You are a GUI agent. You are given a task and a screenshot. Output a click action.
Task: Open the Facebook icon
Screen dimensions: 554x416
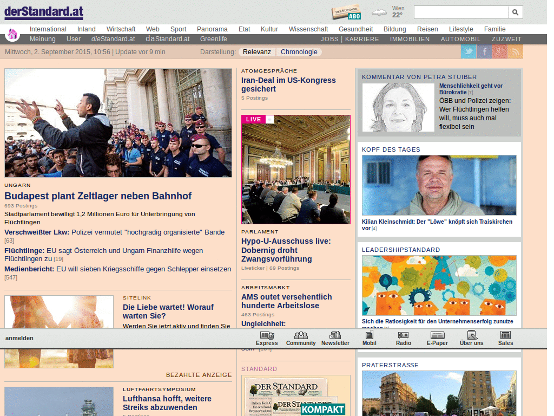(484, 51)
